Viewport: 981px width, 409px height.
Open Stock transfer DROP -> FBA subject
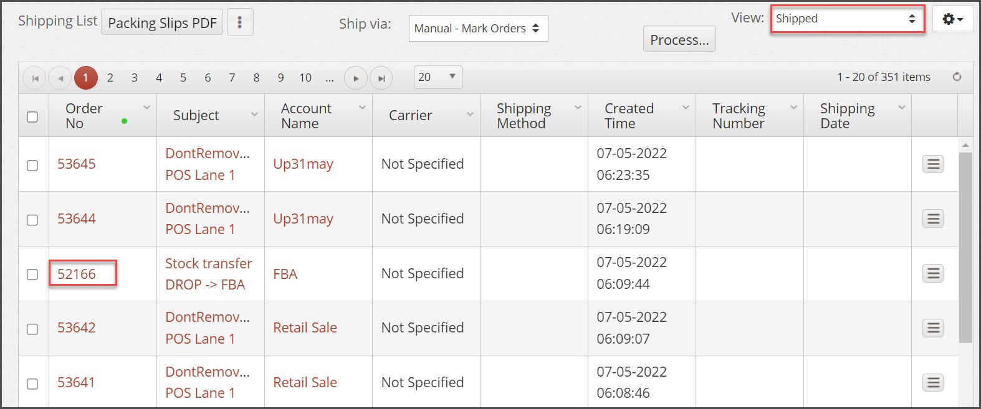[x=209, y=274]
